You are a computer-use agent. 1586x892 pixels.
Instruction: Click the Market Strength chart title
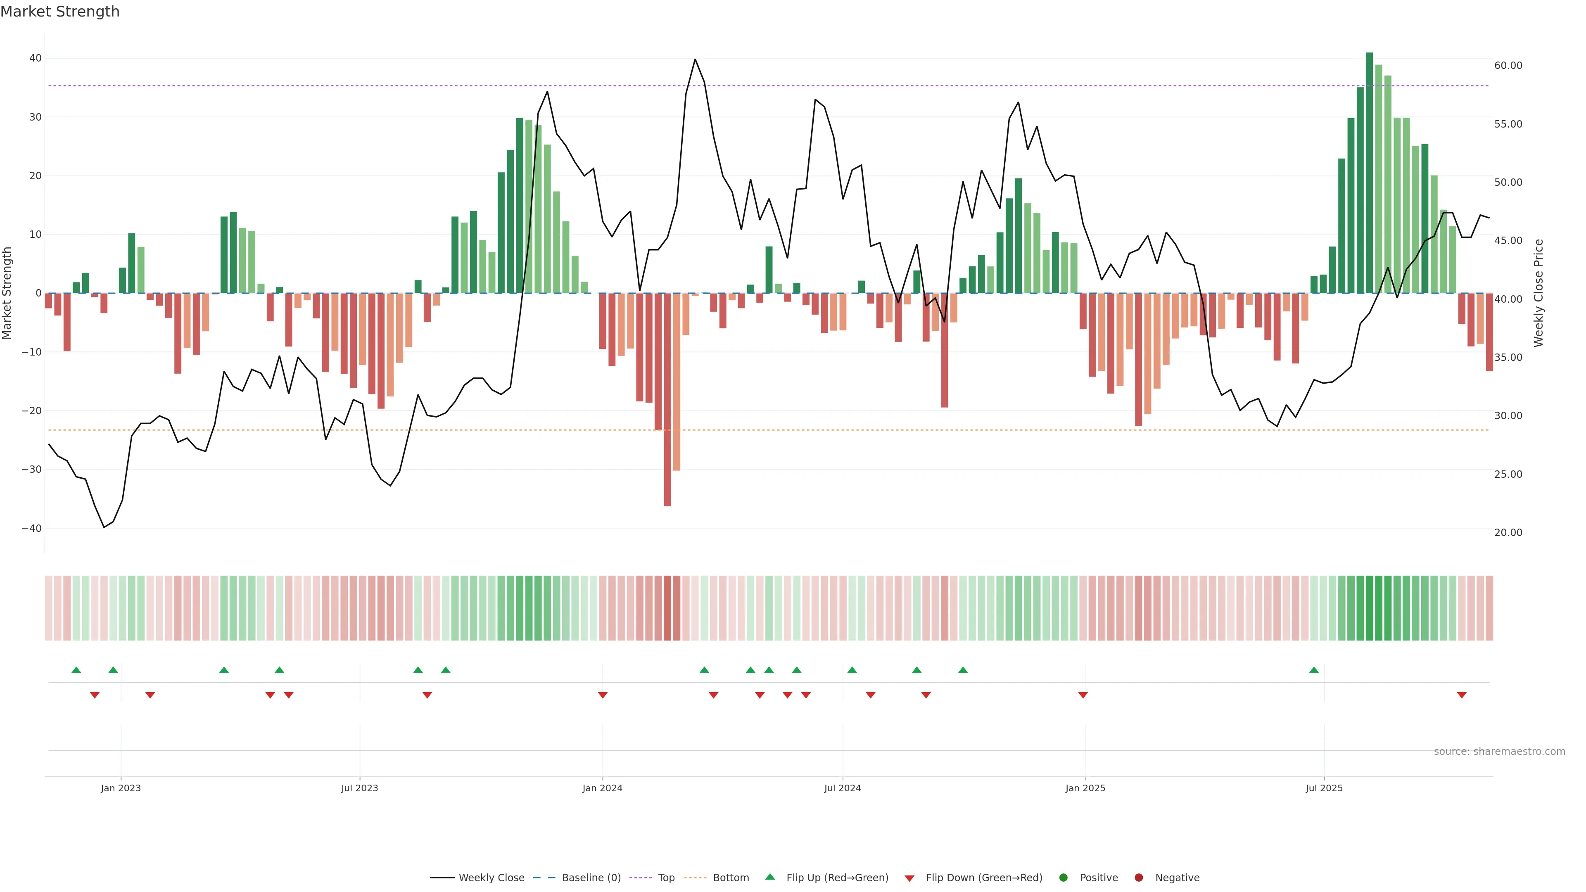point(60,12)
